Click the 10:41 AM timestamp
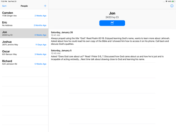Screen dimensions: 176x132 tap(55, 35)
